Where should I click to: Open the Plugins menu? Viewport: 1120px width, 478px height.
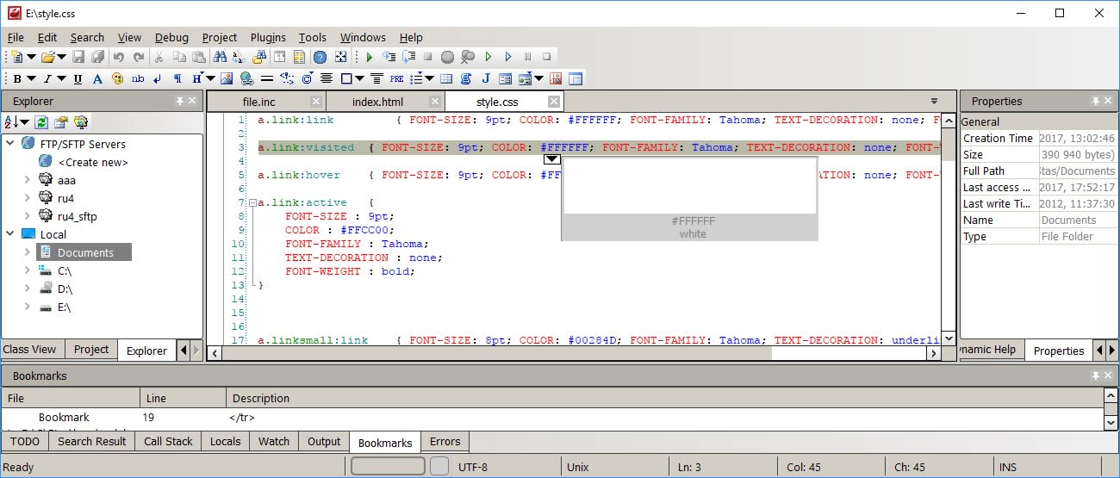coord(268,37)
